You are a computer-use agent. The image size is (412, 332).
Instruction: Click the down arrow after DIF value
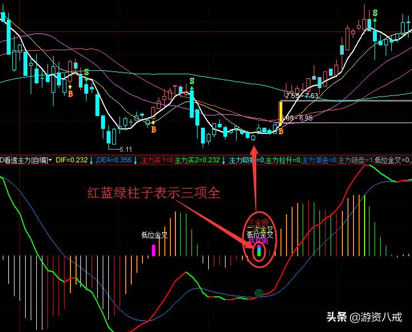(x=91, y=160)
